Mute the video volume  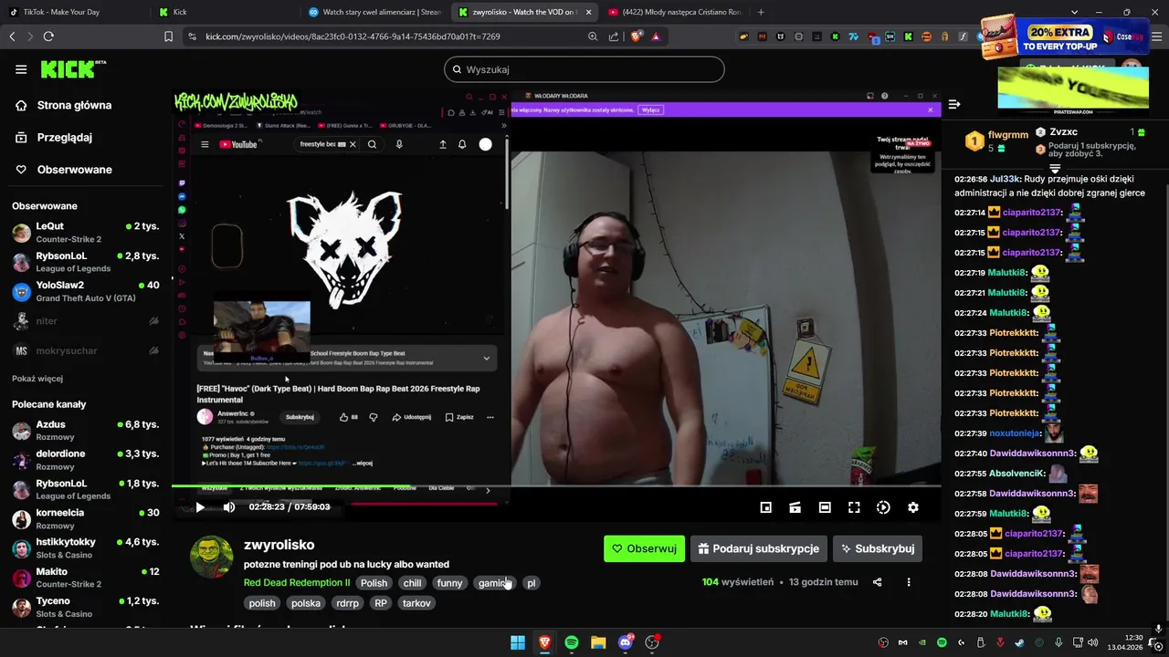pos(229,507)
